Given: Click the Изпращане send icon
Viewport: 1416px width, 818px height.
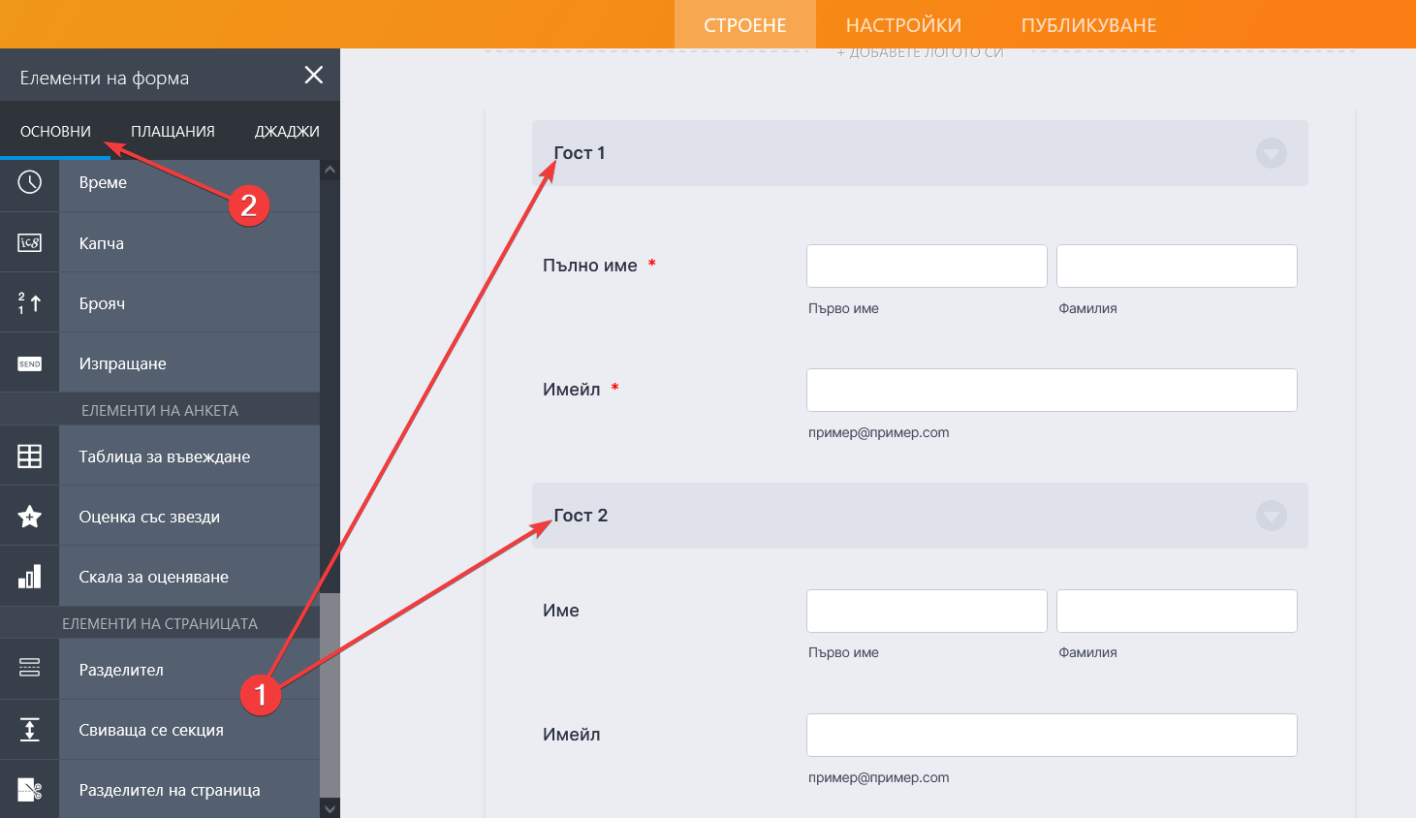Looking at the screenshot, I should pyautogui.click(x=29, y=363).
